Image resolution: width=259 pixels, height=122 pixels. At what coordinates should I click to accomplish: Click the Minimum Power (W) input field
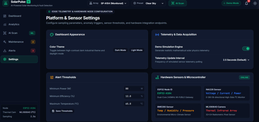click(x=134, y=89)
